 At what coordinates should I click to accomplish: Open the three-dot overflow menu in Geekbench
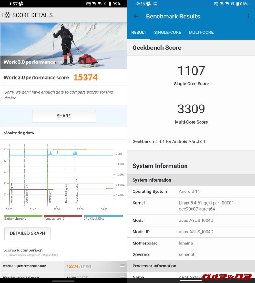tap(248, 16)
